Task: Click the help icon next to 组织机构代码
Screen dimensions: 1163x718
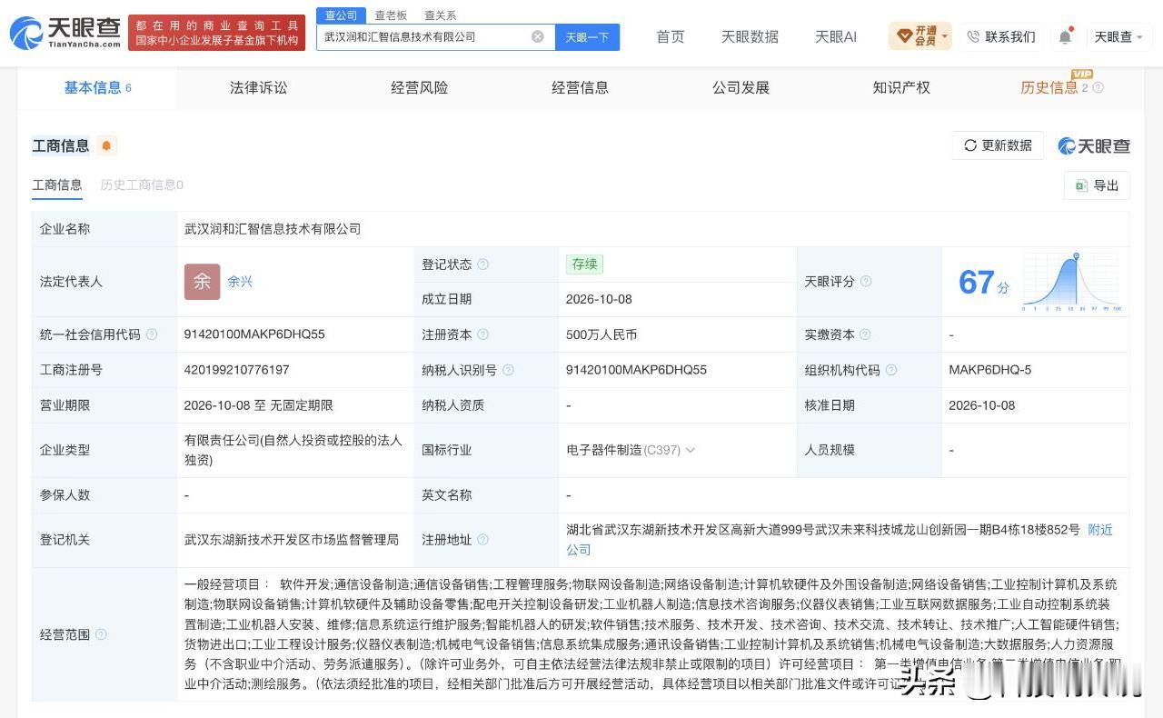Action: [x=891, y=370]
